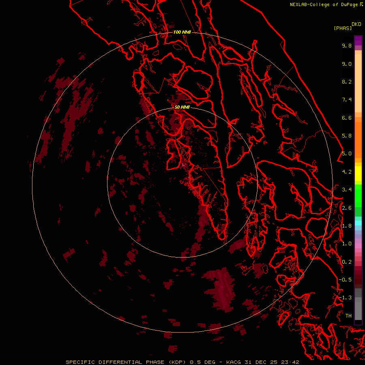Click the NEXLAB-College of DuPage label
The height and width of the screenshot is (365, 365).
pos(324,4)
